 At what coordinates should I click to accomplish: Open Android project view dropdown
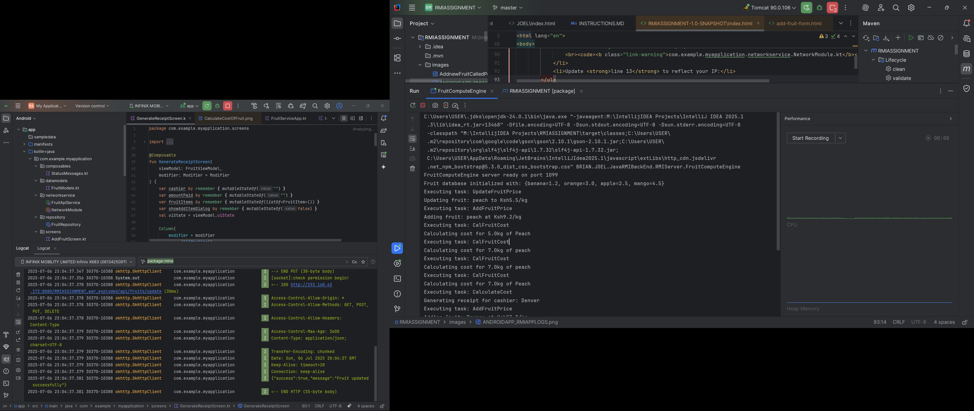(x=26, y=119)
